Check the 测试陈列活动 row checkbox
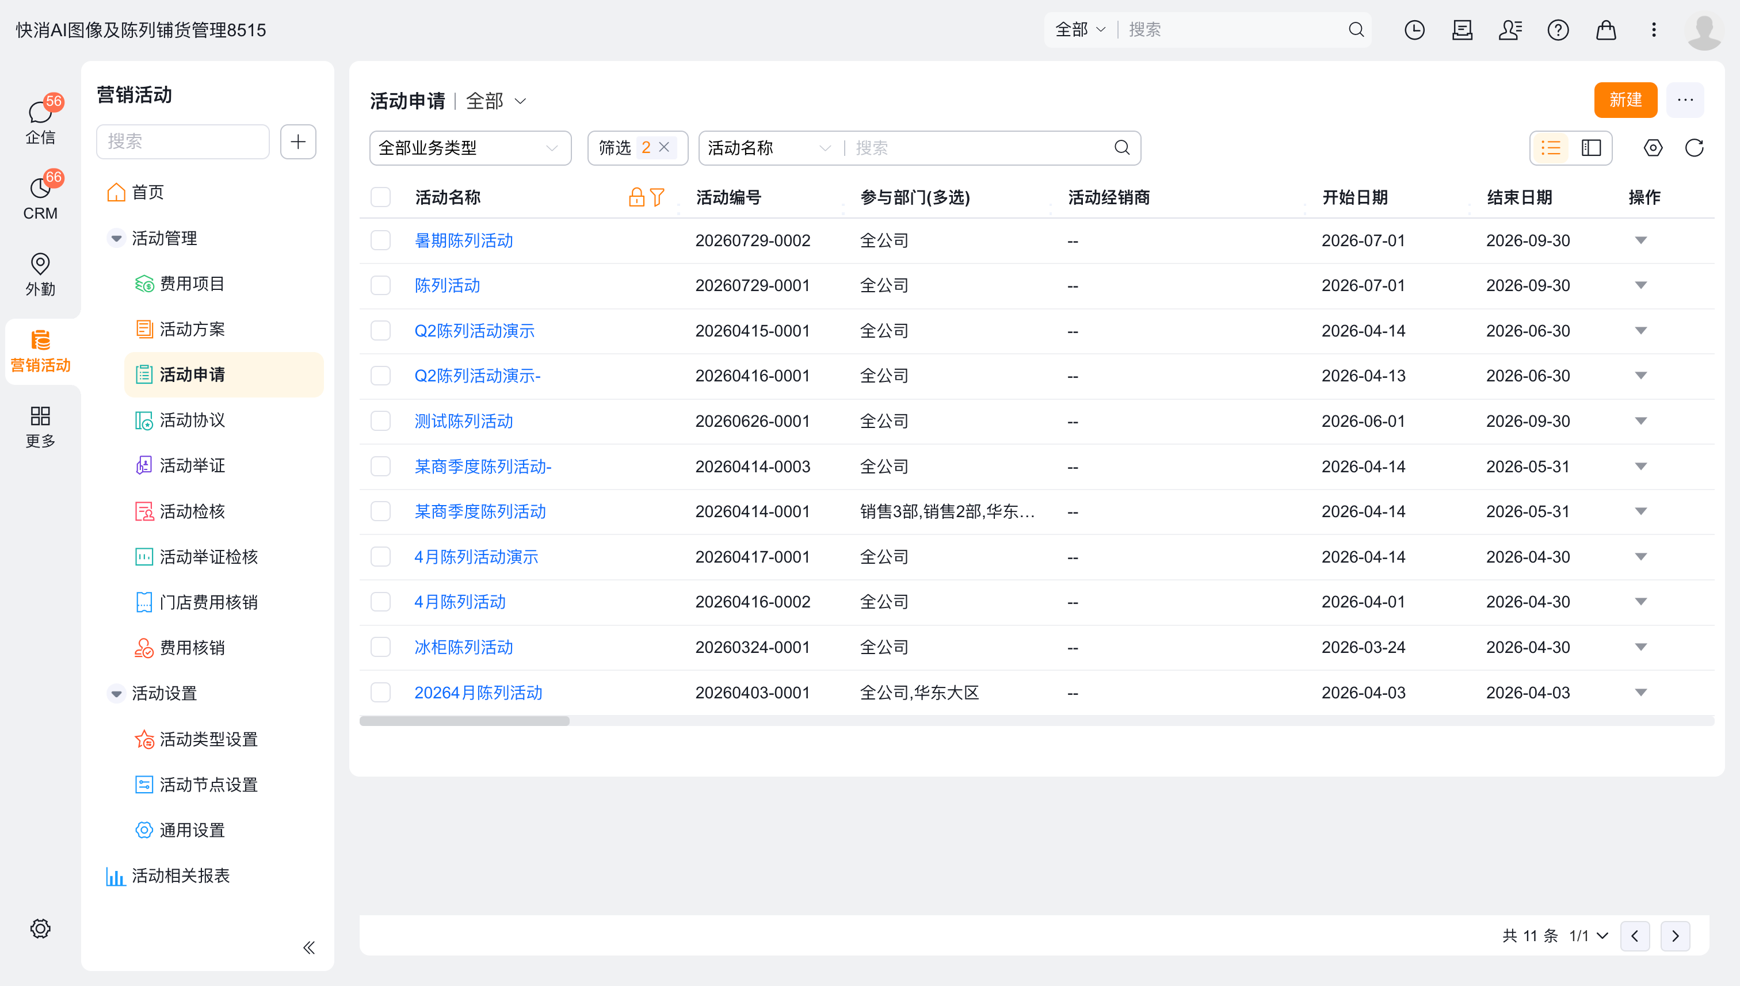Screen dimensions: 1740x986 point(381,421)
